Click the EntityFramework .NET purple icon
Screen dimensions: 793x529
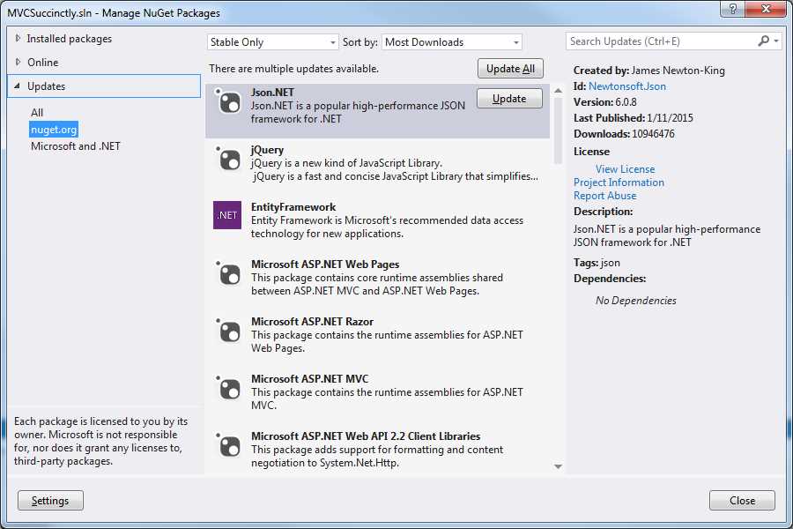(227, 215)
